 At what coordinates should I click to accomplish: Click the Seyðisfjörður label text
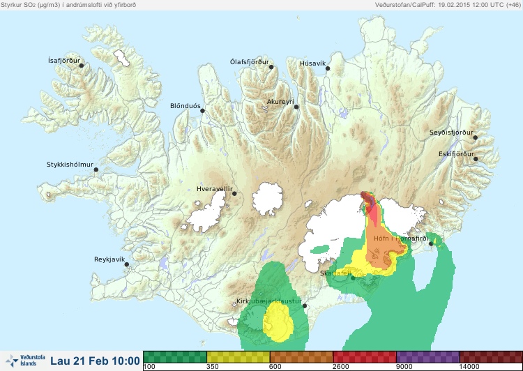[x=451, y=132]
